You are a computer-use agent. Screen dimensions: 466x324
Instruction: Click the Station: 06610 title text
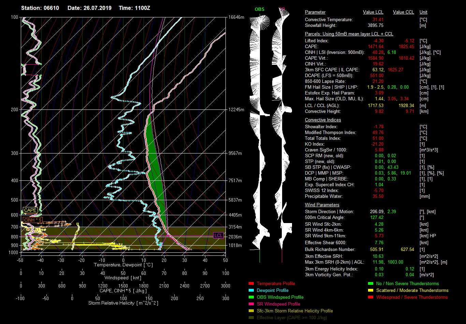40,8
